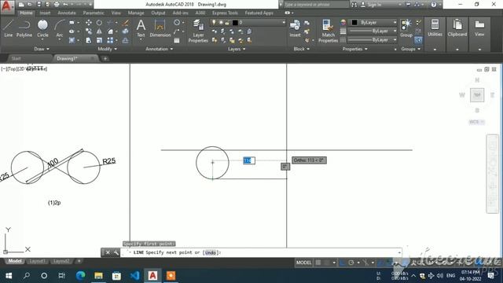Screen dimensions: 503x283
Task: Toggle the layer lock icon
Action: pos(227,23)
